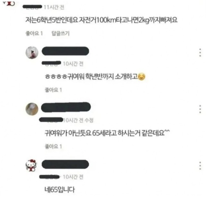Open options menu for 65세라고 reply
The height and width of the screenshot is (199, 206).
pos(200,109)
